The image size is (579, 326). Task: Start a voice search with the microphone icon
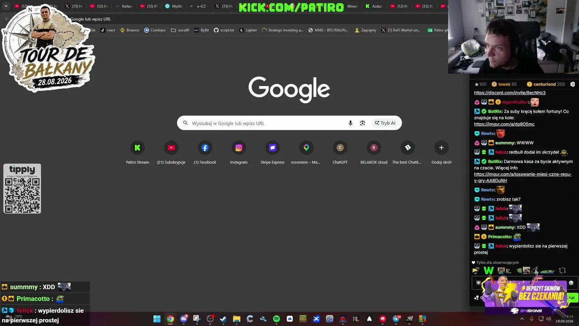[350, 123]
